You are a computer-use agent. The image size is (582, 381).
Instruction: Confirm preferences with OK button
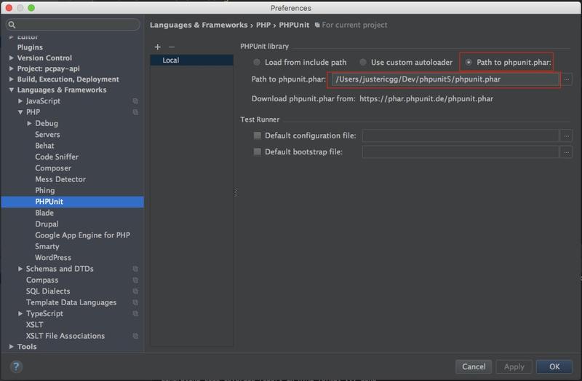click(554, 367)
